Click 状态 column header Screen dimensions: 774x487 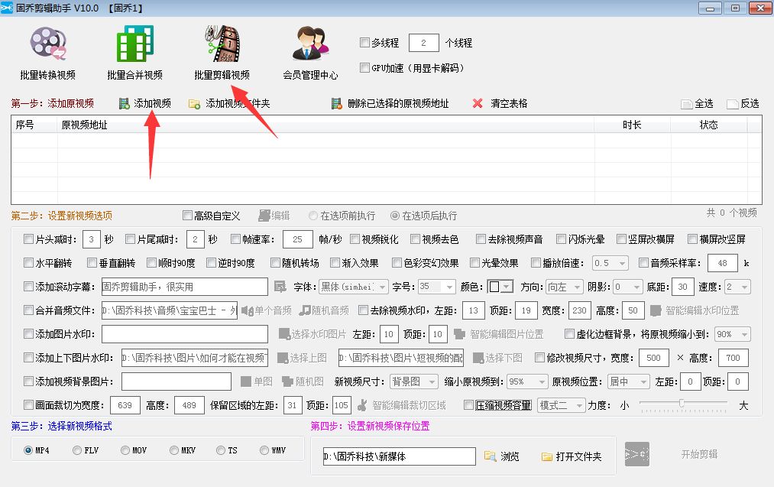point(709,125)
